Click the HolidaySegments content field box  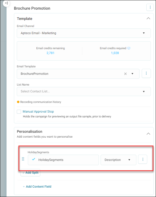63,160
